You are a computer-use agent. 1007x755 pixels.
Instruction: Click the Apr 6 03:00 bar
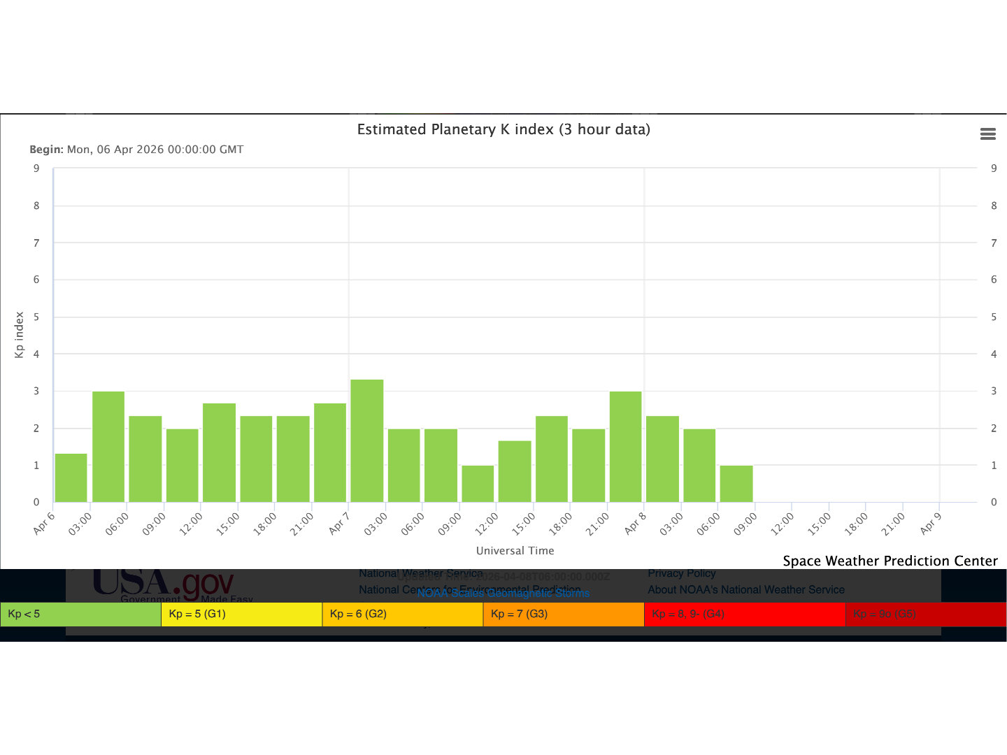tap(108, 447)
